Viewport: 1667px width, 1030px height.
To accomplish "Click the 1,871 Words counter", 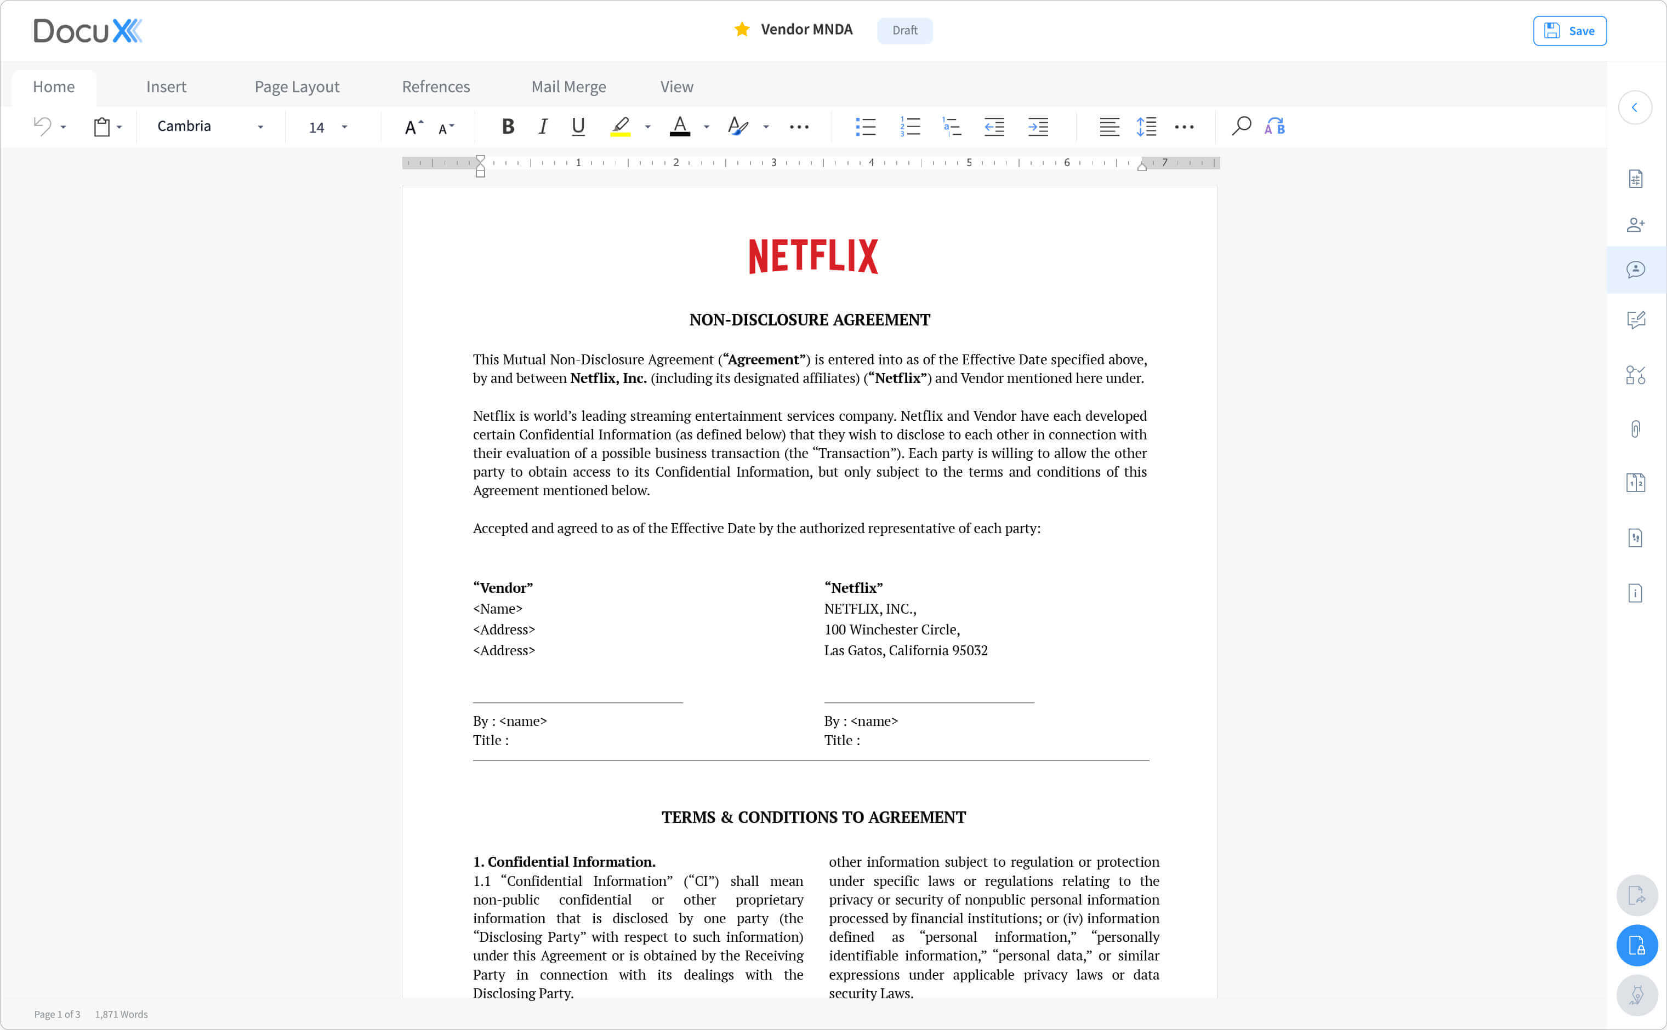I will point(121,1014).
